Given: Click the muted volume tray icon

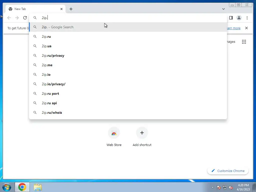Looking at the screenshot, I should (x=231, y=187).
